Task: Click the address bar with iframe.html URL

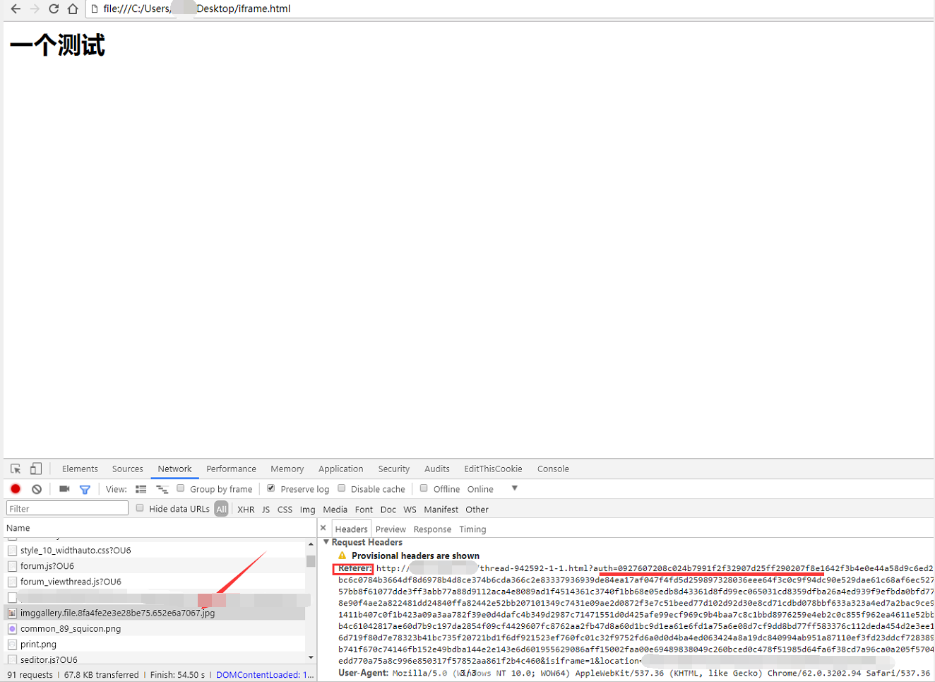Action: click(508, 8)
